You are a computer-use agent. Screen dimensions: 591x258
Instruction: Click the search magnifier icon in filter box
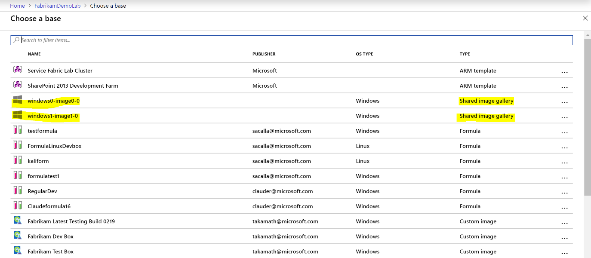(16, 40)
